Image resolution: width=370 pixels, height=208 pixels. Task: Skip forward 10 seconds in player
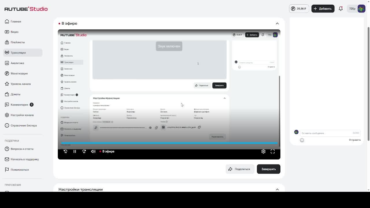[x=84, y=151]
